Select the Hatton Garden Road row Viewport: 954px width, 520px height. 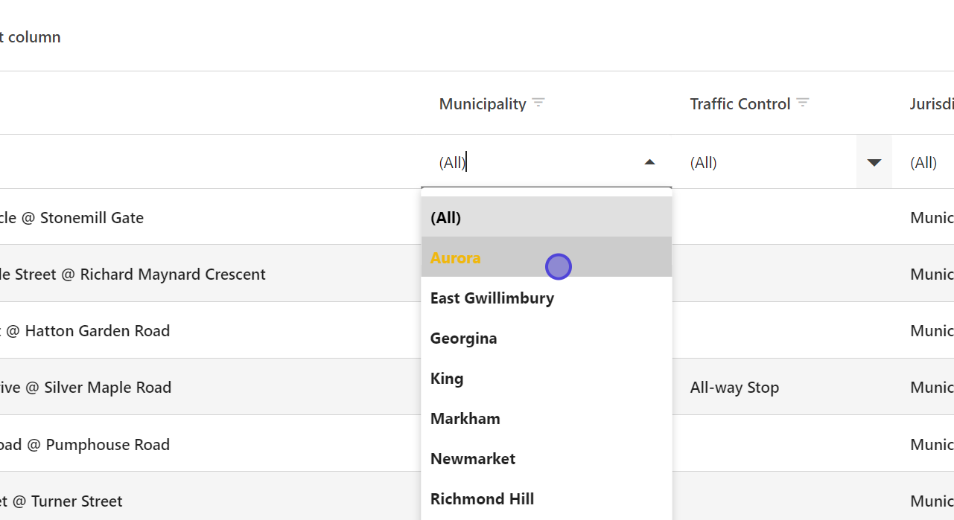point(97,330)
